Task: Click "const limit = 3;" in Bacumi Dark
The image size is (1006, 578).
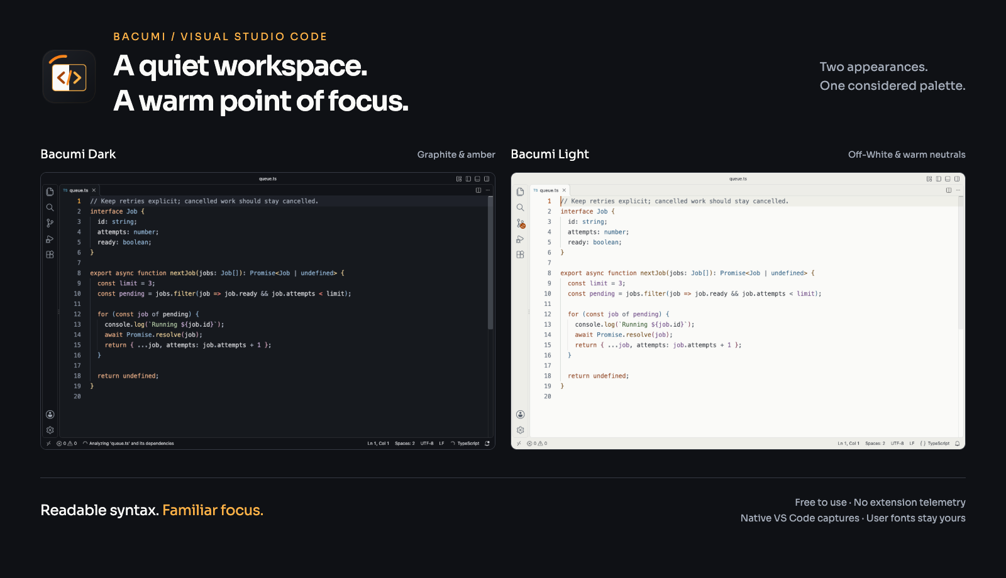Action: pos(126,283)
